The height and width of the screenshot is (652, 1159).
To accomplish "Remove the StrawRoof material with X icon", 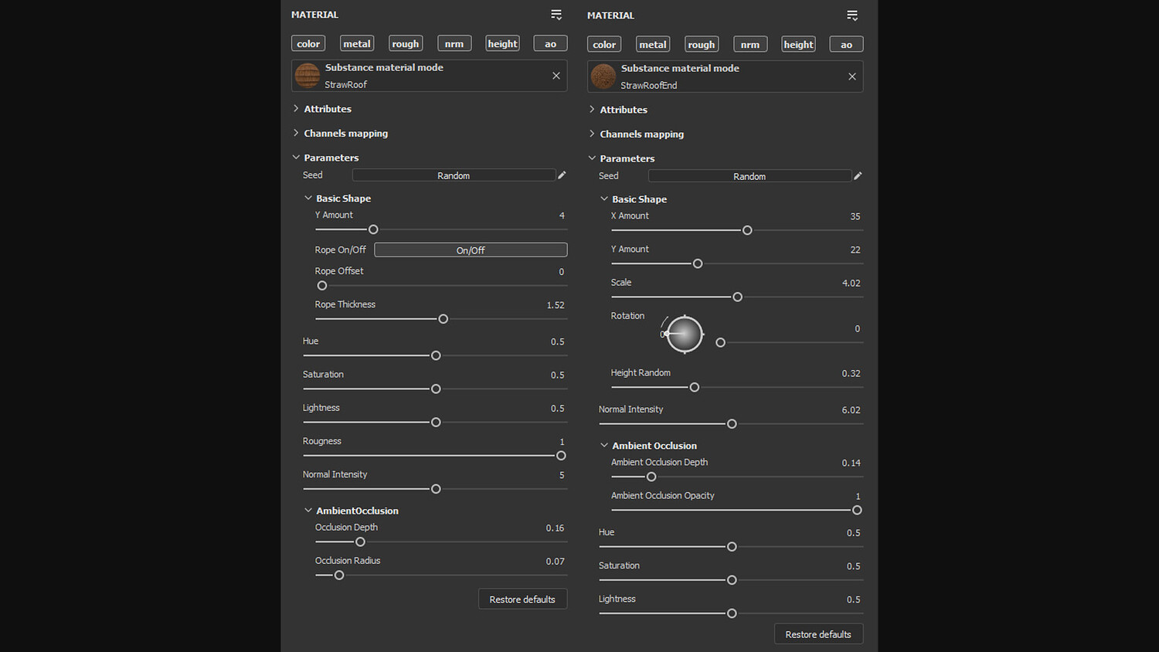I will (556, 76).
